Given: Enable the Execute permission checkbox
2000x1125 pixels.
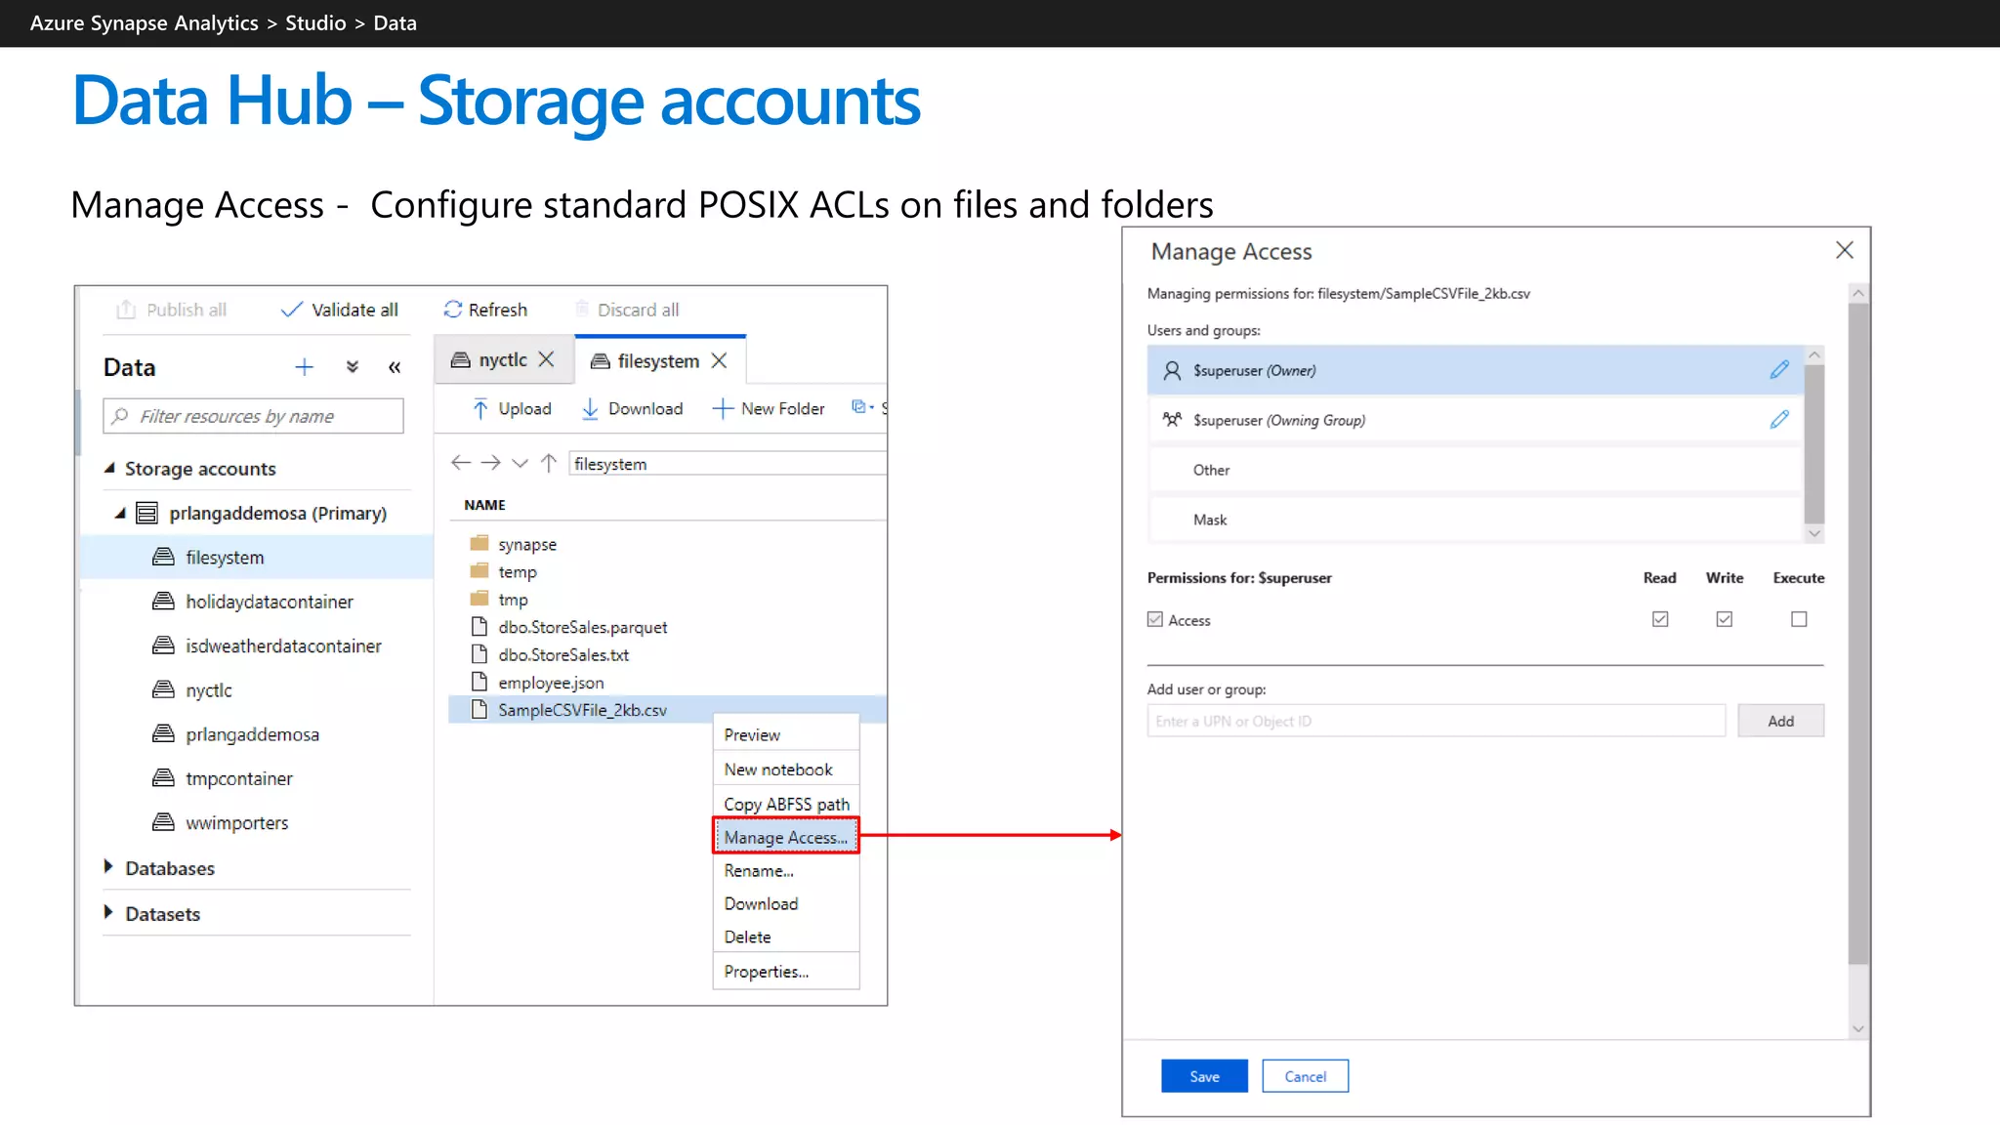Looking at the screenshot, I should pyautogui.click(x=1799, y=619).
